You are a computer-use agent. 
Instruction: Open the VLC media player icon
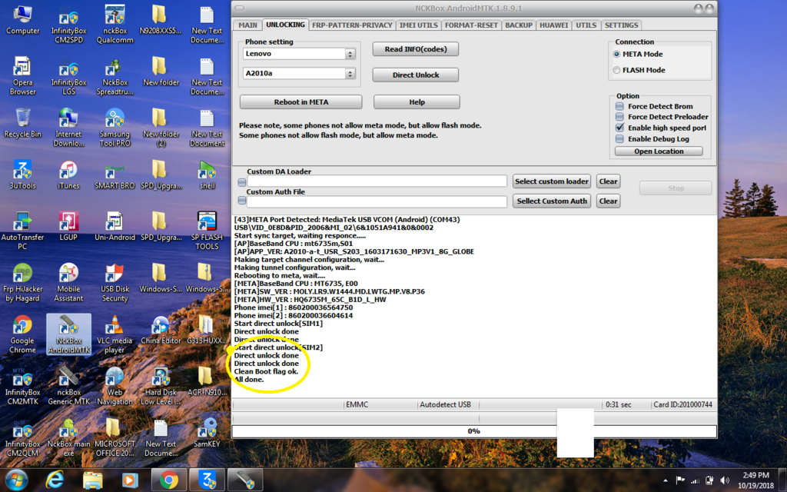tap(115, 326)
